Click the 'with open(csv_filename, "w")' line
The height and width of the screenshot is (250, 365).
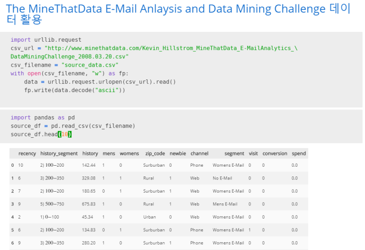click(69, 74)
